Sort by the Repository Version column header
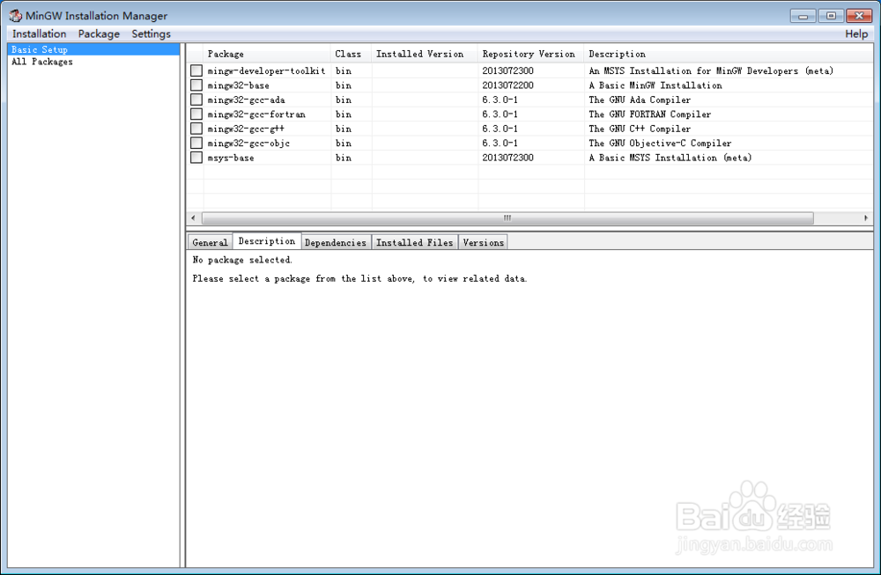Viewport: 881px width, 575px height. (531, 54)
